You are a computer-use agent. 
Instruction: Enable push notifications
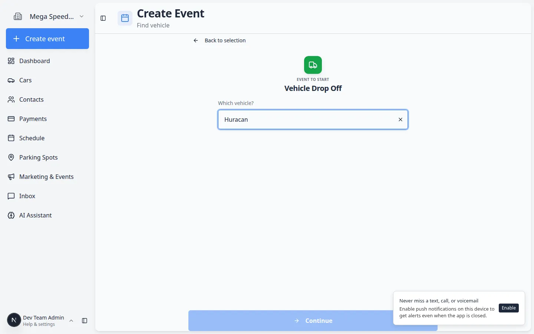[x=509, y=308]
